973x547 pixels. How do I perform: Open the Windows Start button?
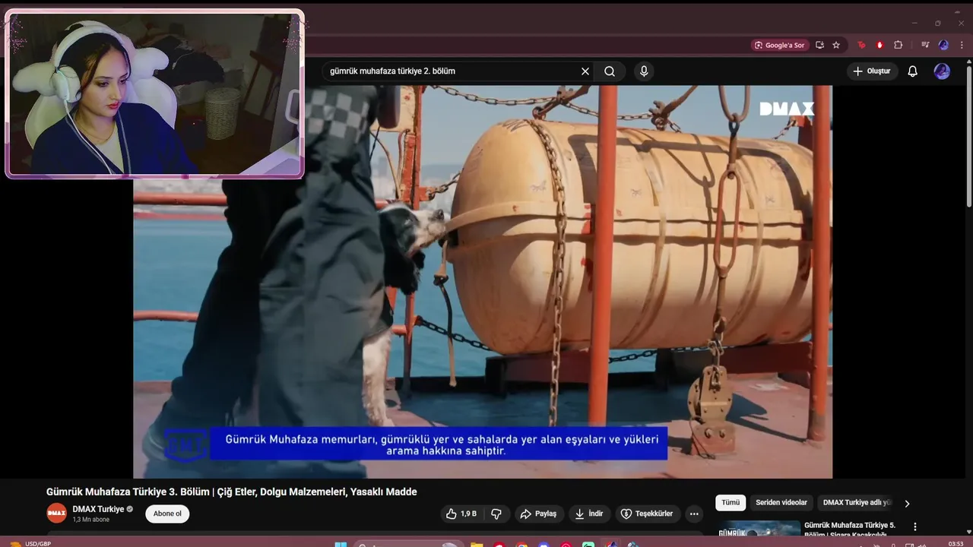341,544
